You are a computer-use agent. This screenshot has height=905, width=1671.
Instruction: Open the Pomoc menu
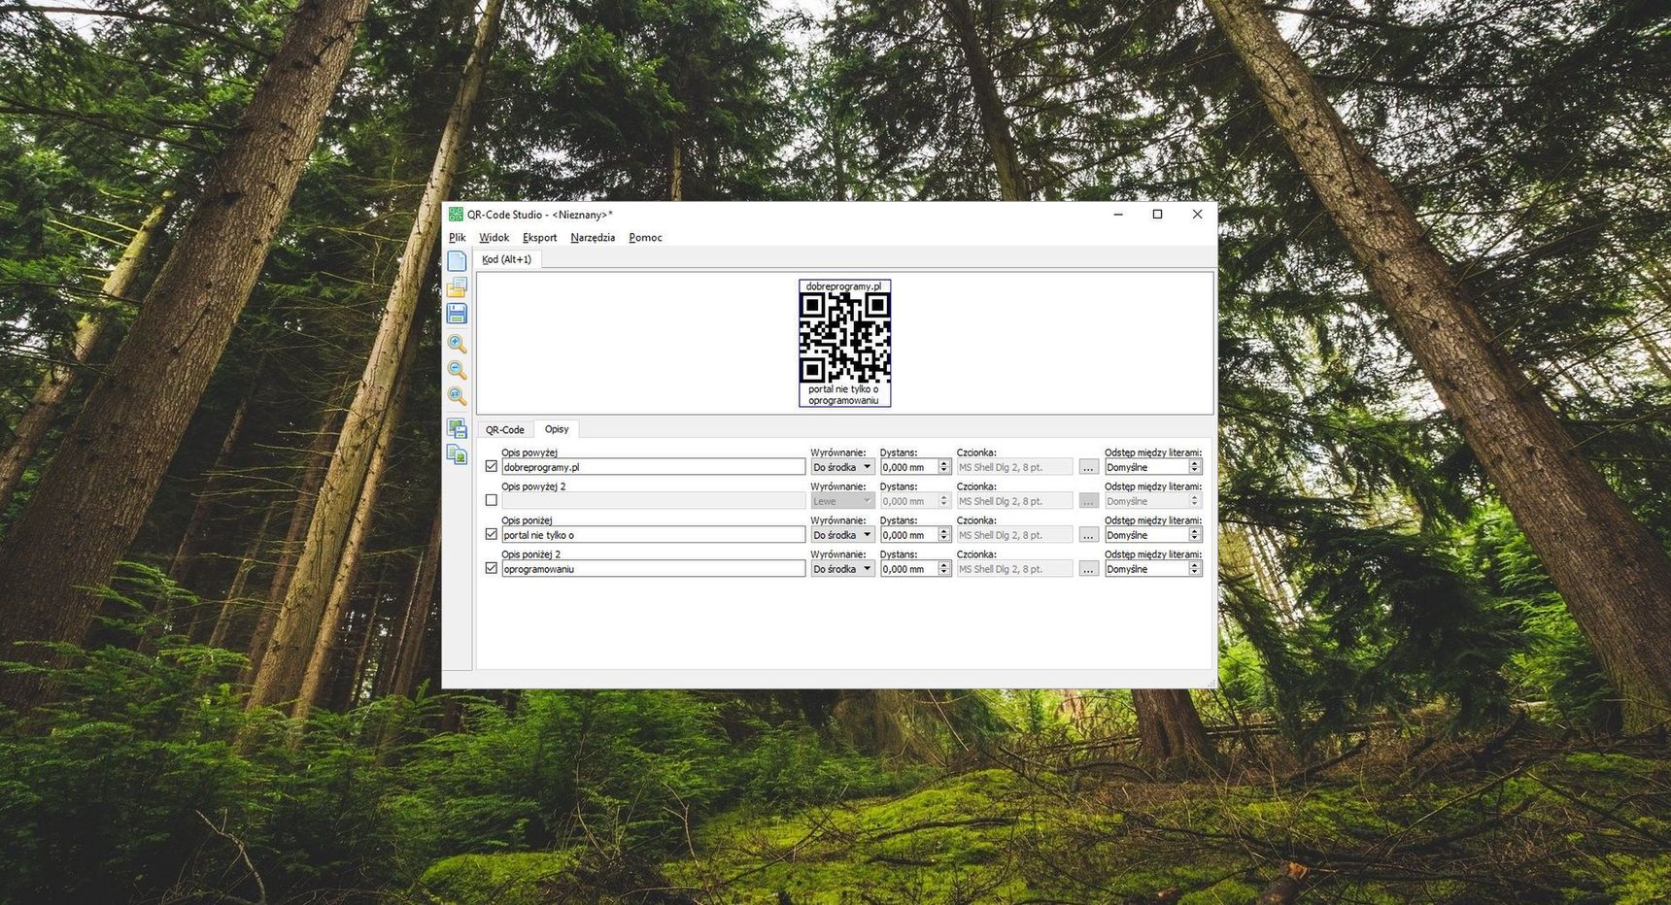coord(645,238)
